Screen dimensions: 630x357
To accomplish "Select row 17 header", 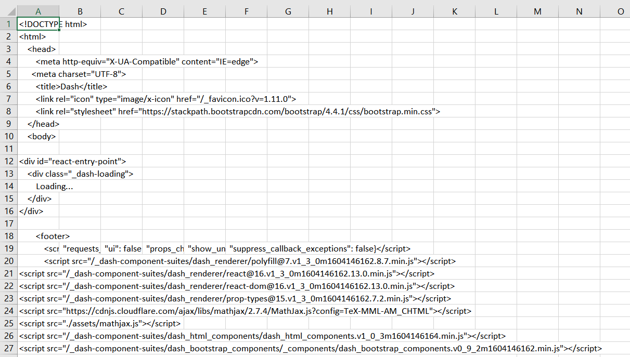I will pos(9,223).
